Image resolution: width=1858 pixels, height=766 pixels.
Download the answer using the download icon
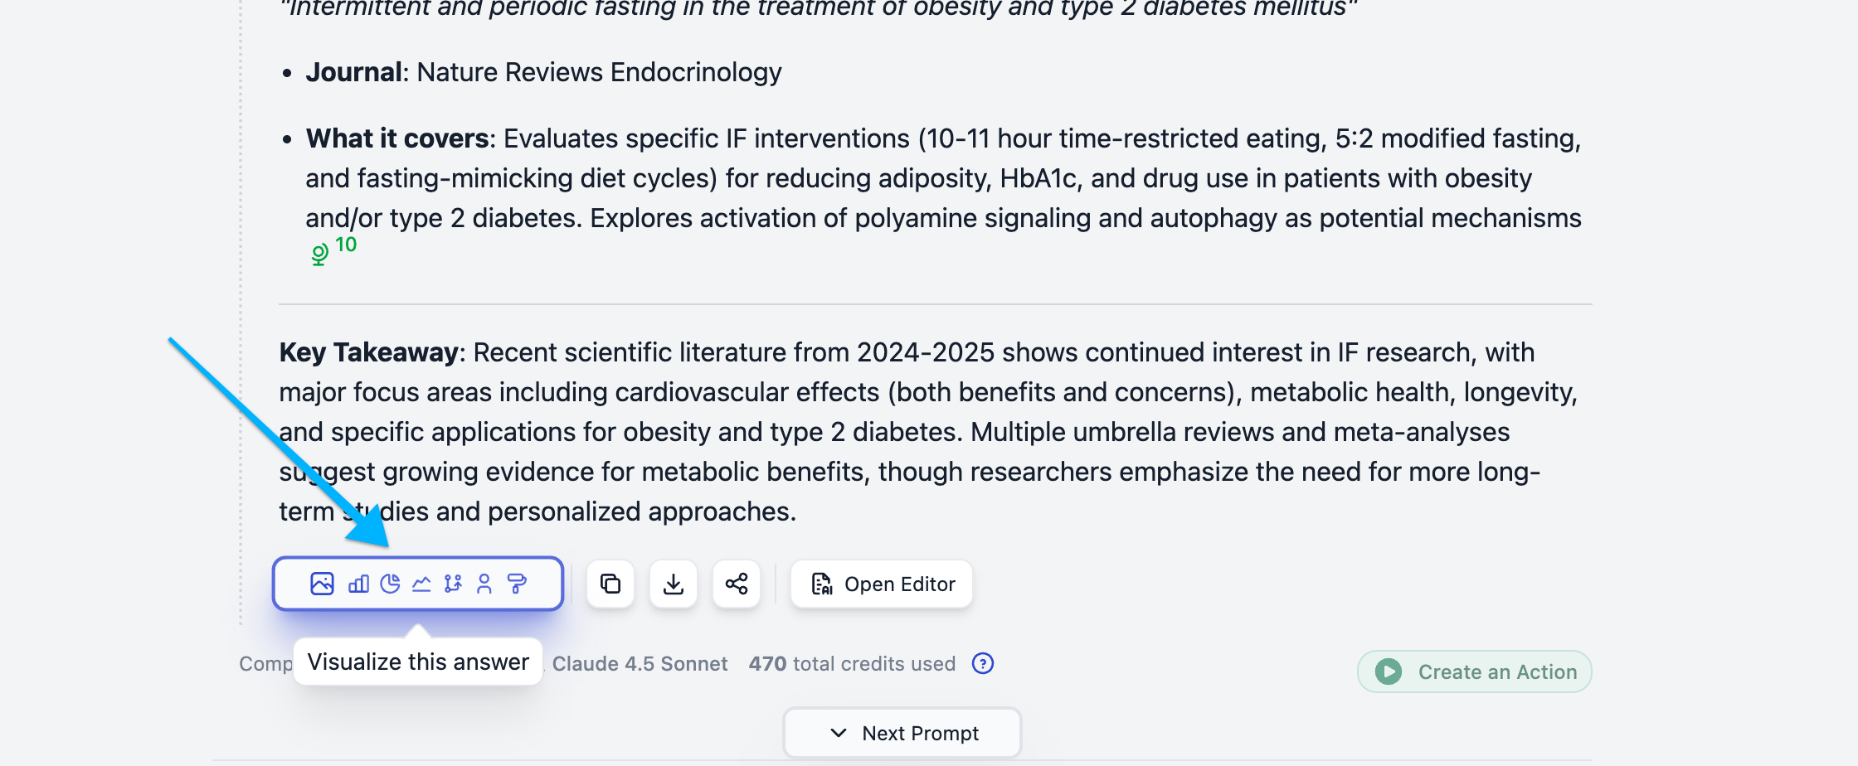pyautogui.click(x=674, y=584)
